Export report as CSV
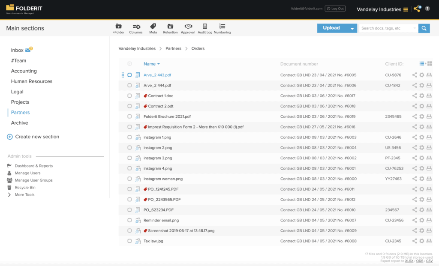 429,261
